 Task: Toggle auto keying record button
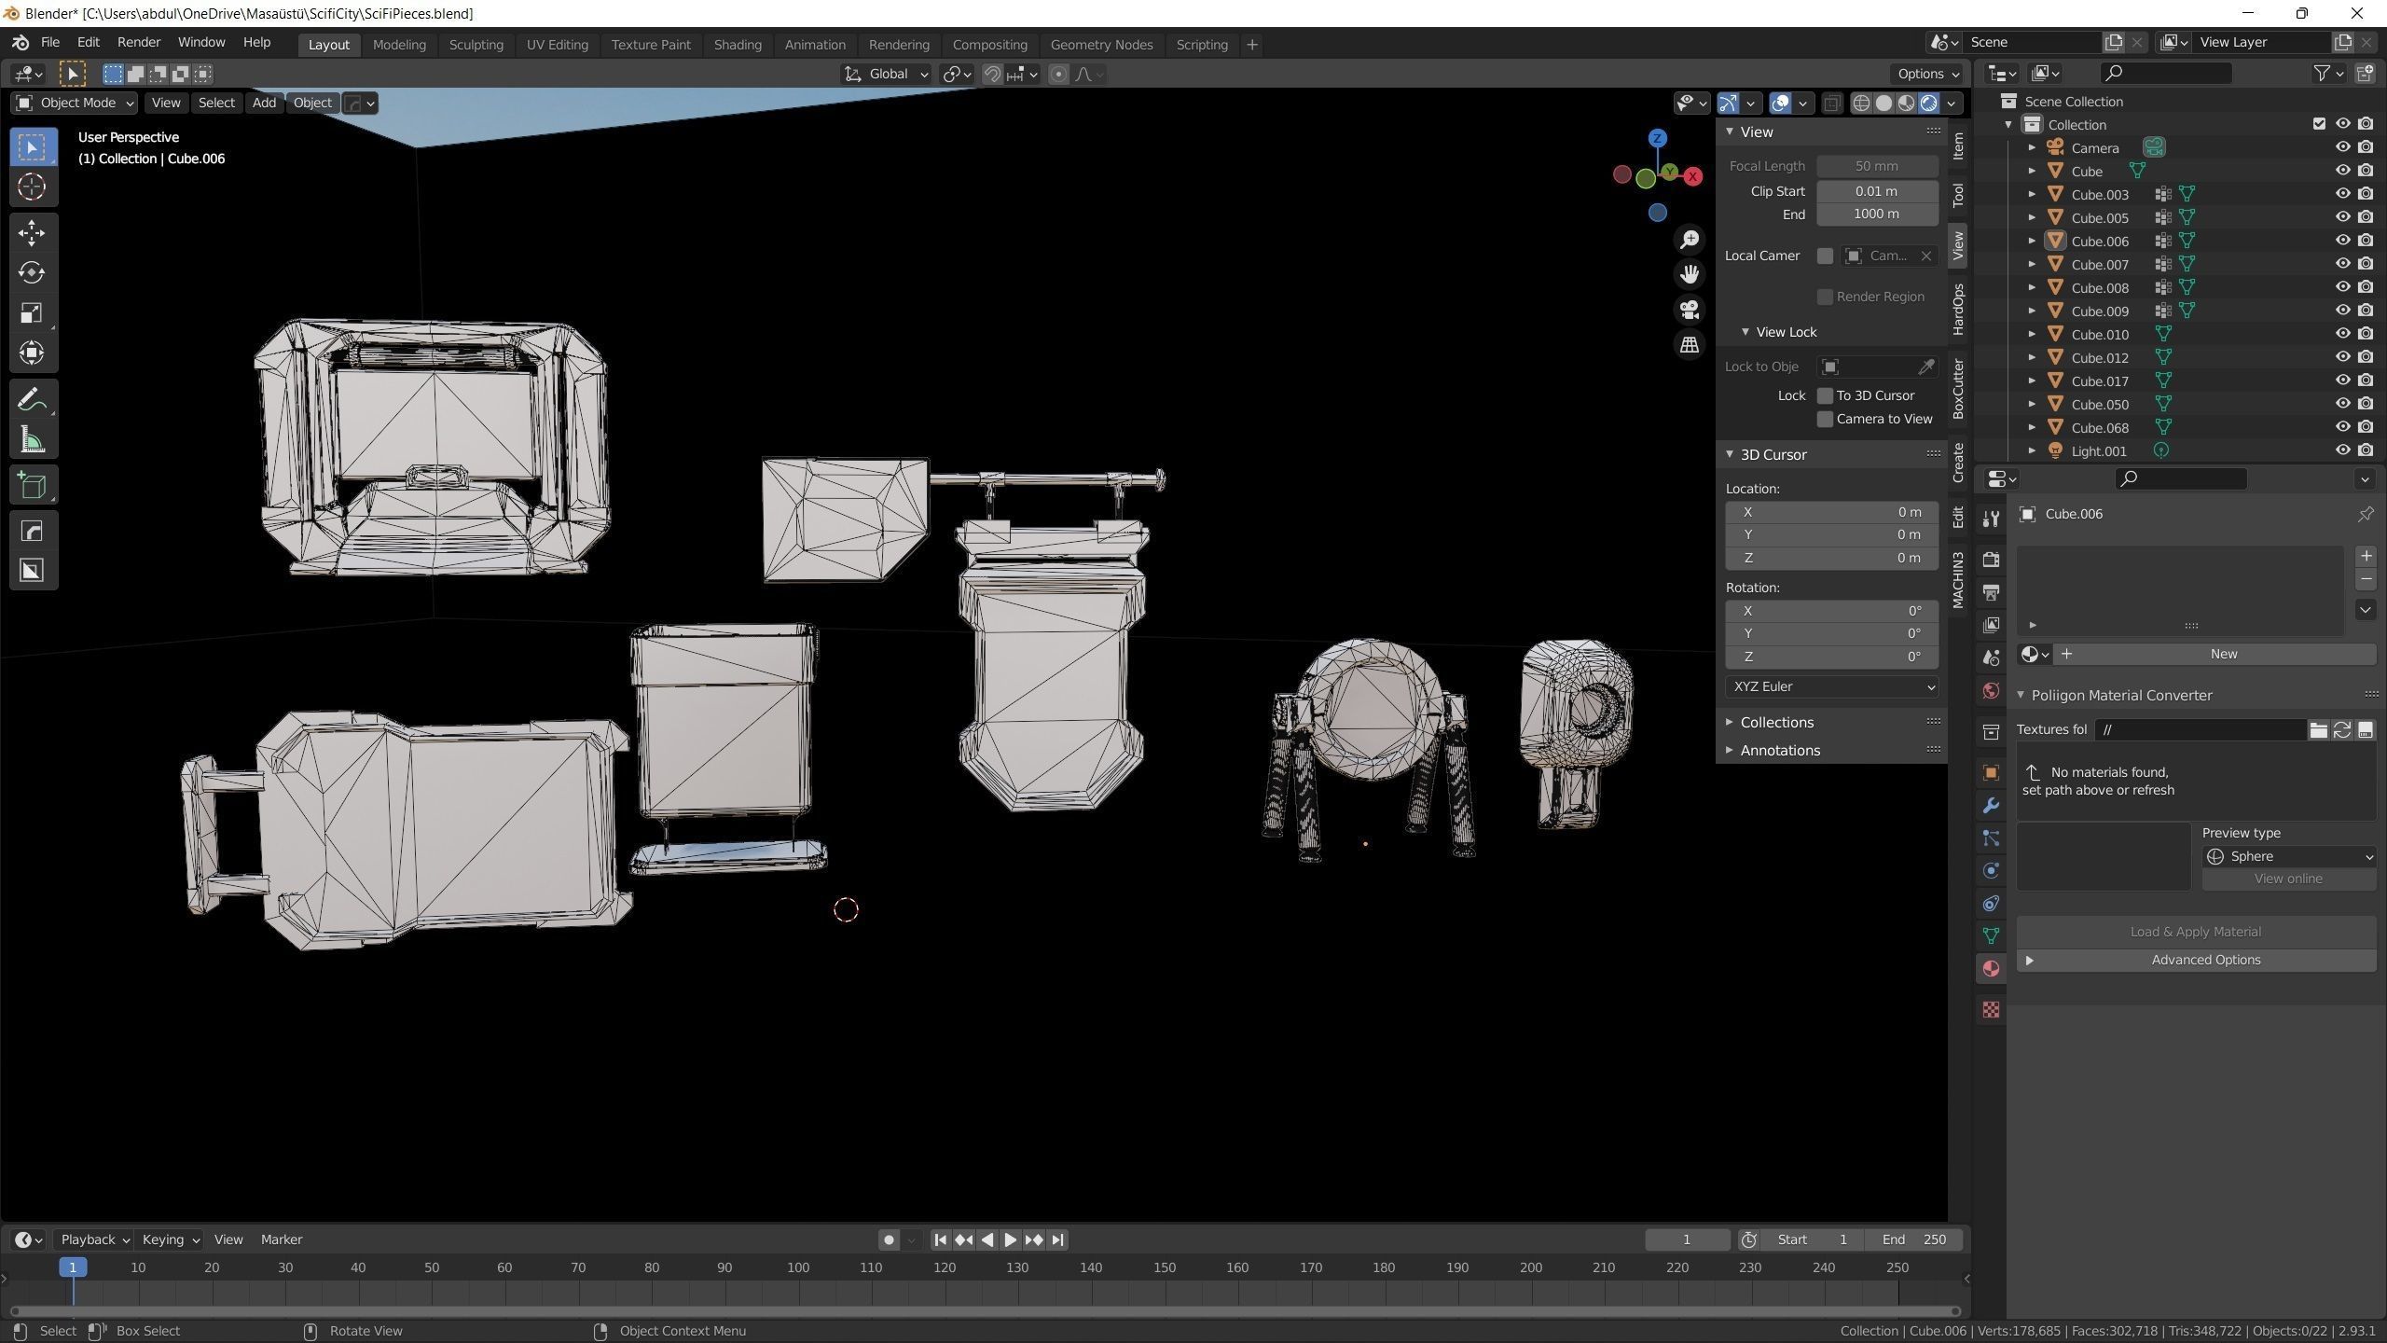point(889,1239)
